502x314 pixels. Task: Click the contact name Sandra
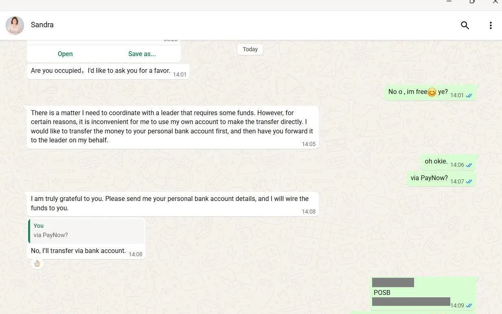click(x=42, y=25)
